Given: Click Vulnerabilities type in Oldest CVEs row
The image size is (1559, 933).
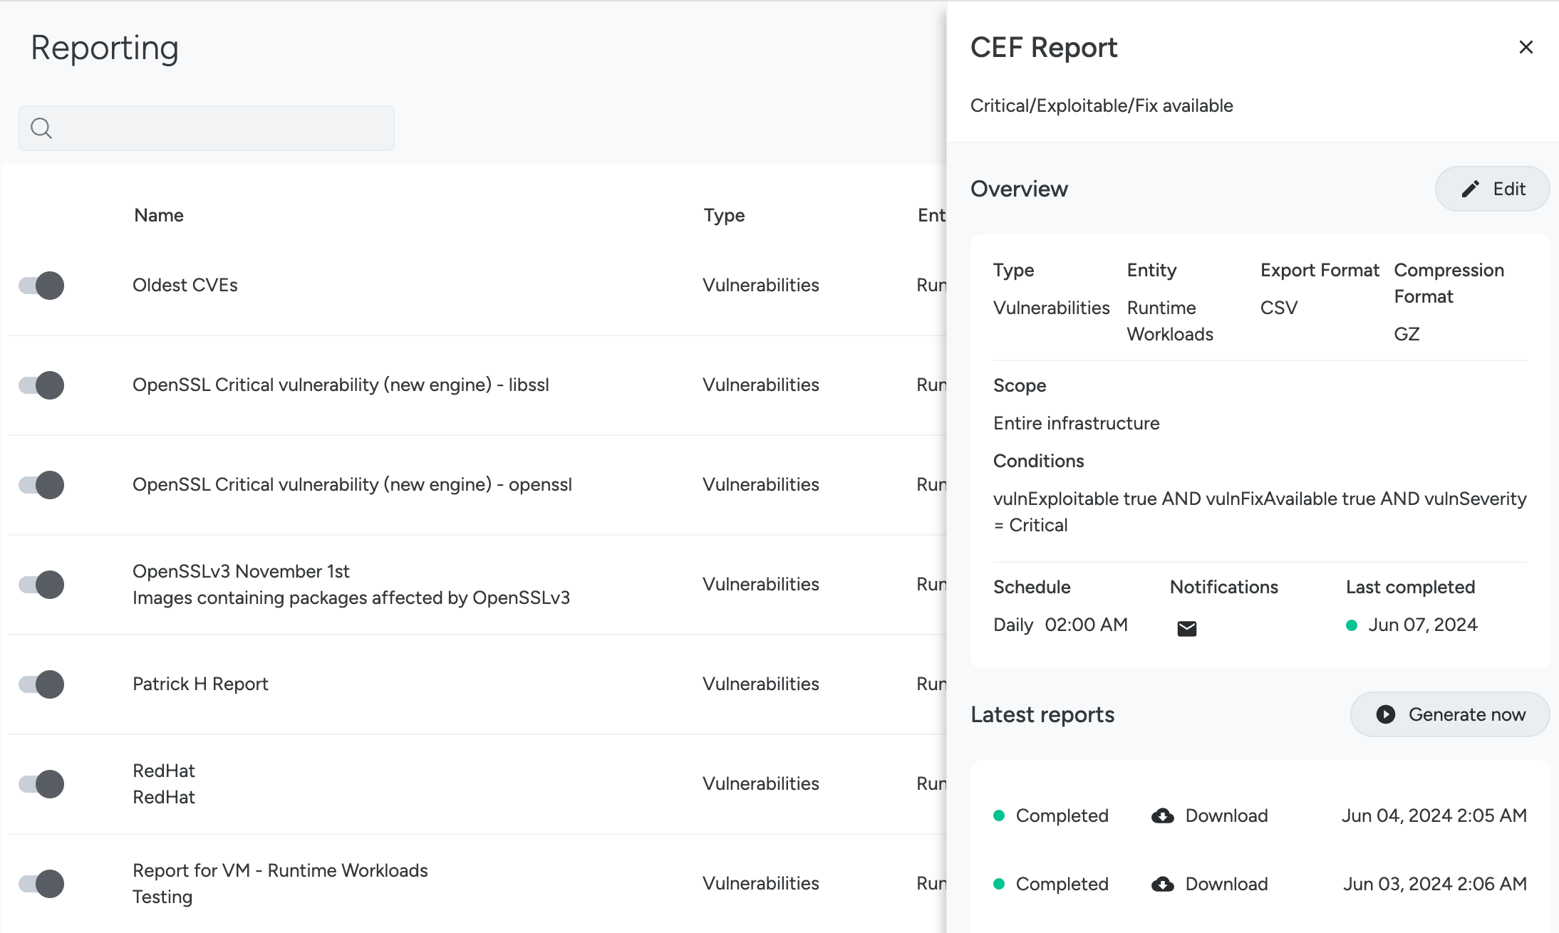Looking at the screenshot, I should [761, 285].
